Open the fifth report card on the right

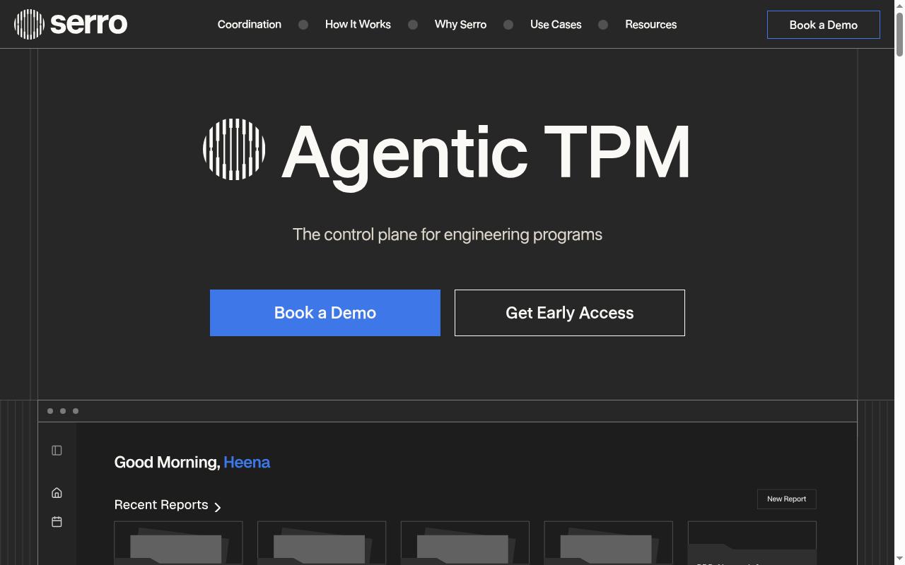tap(752, 543)
